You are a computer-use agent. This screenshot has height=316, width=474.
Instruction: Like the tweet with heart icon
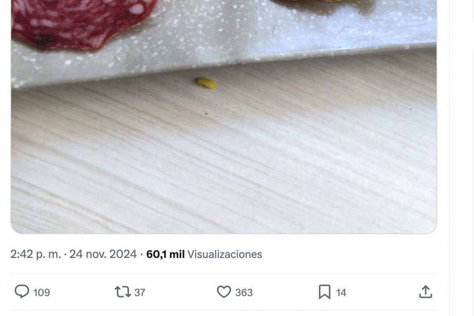point(224,292)
